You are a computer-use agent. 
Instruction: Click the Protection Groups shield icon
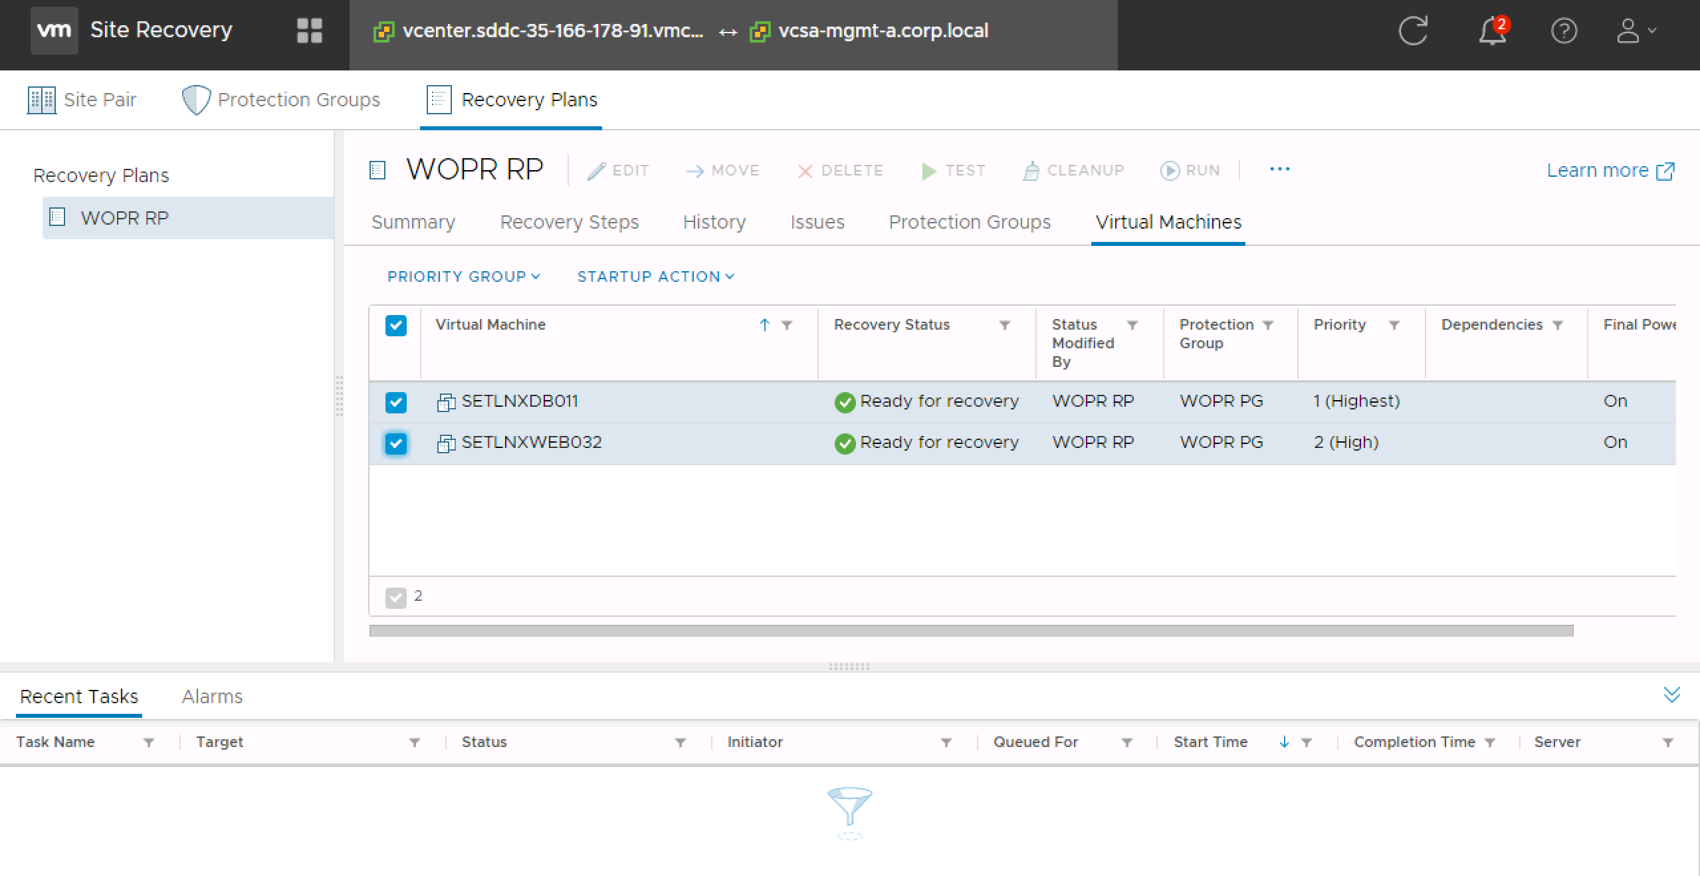coord(196,100)
